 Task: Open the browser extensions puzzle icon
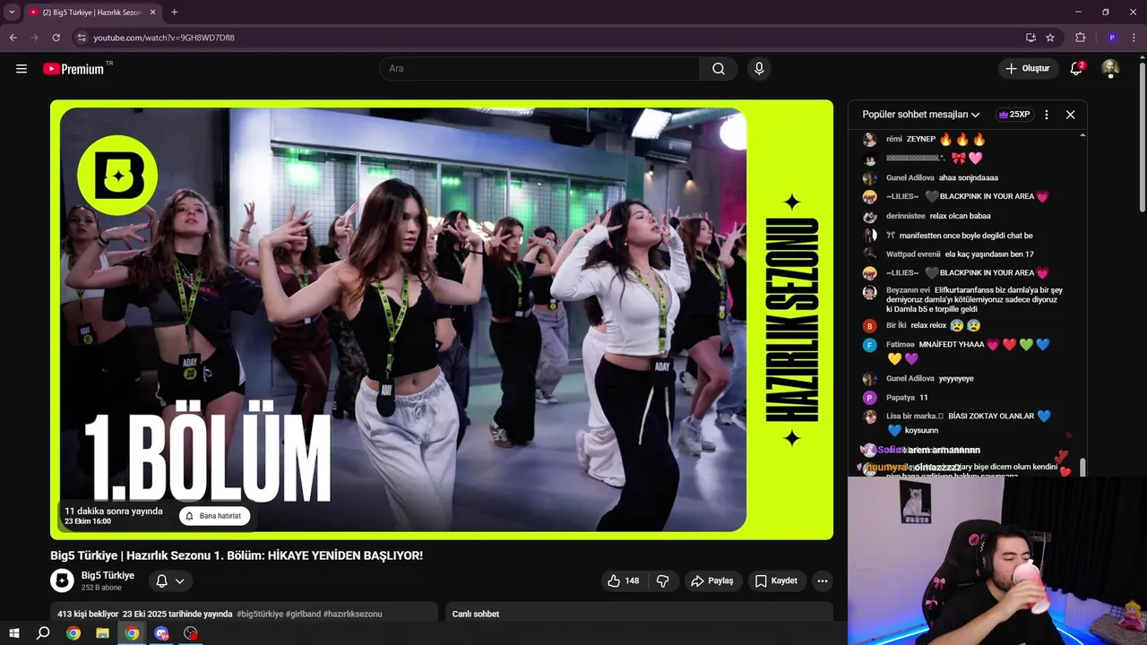point(1080,38)
